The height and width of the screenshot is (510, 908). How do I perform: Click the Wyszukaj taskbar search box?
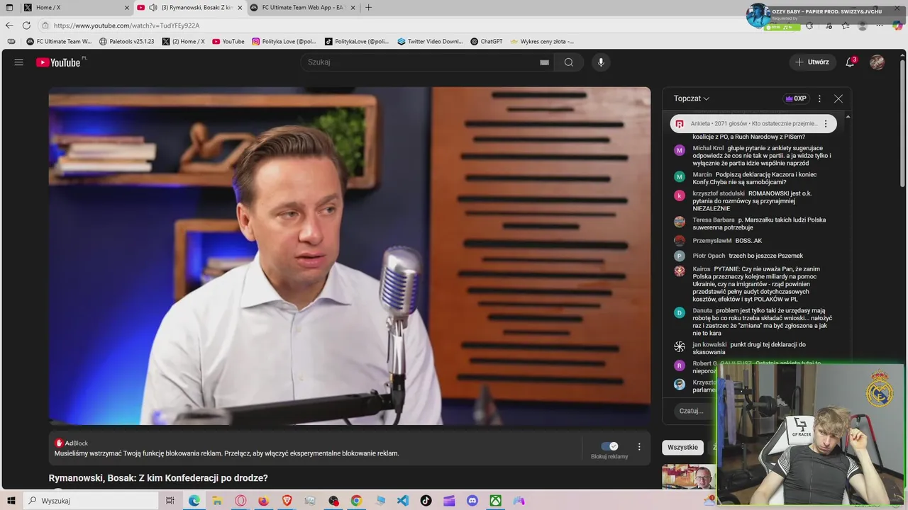tap(91, 501)
